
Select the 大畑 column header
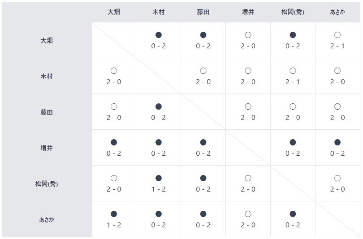click(114, 12)
